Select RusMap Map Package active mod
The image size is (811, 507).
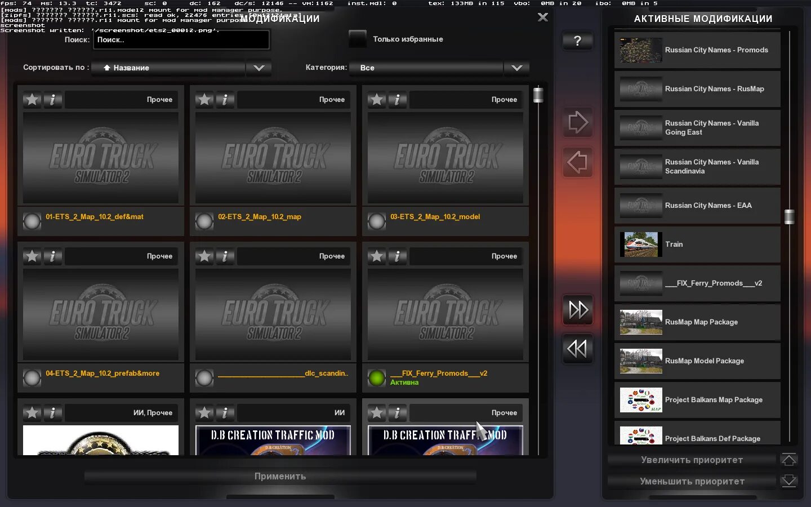[x=697, y=322]
